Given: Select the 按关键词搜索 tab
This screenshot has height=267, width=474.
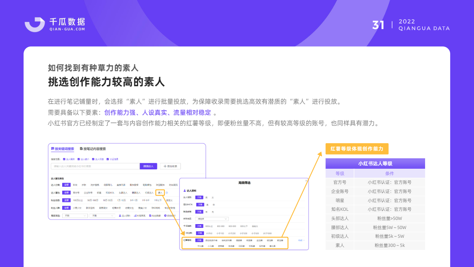Looking at the screenshot, I should [x=63, y=149].
